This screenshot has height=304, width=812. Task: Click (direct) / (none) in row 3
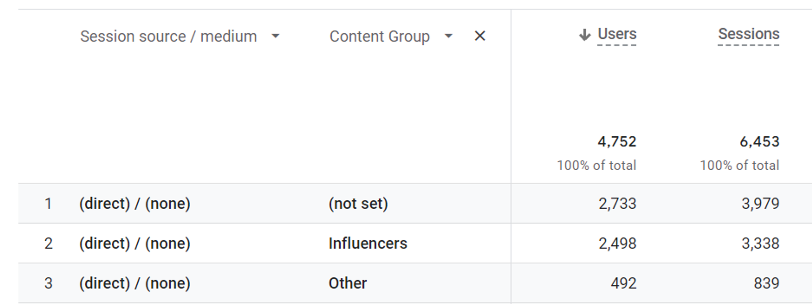(135, 283)
